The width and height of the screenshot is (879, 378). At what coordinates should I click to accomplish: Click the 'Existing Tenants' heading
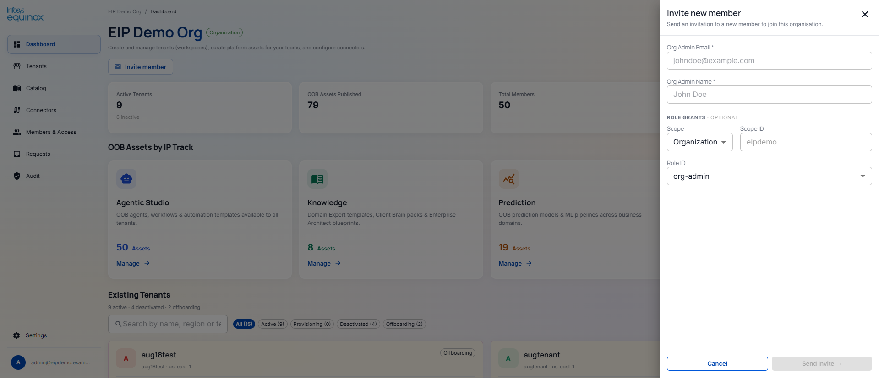(139, 295)
